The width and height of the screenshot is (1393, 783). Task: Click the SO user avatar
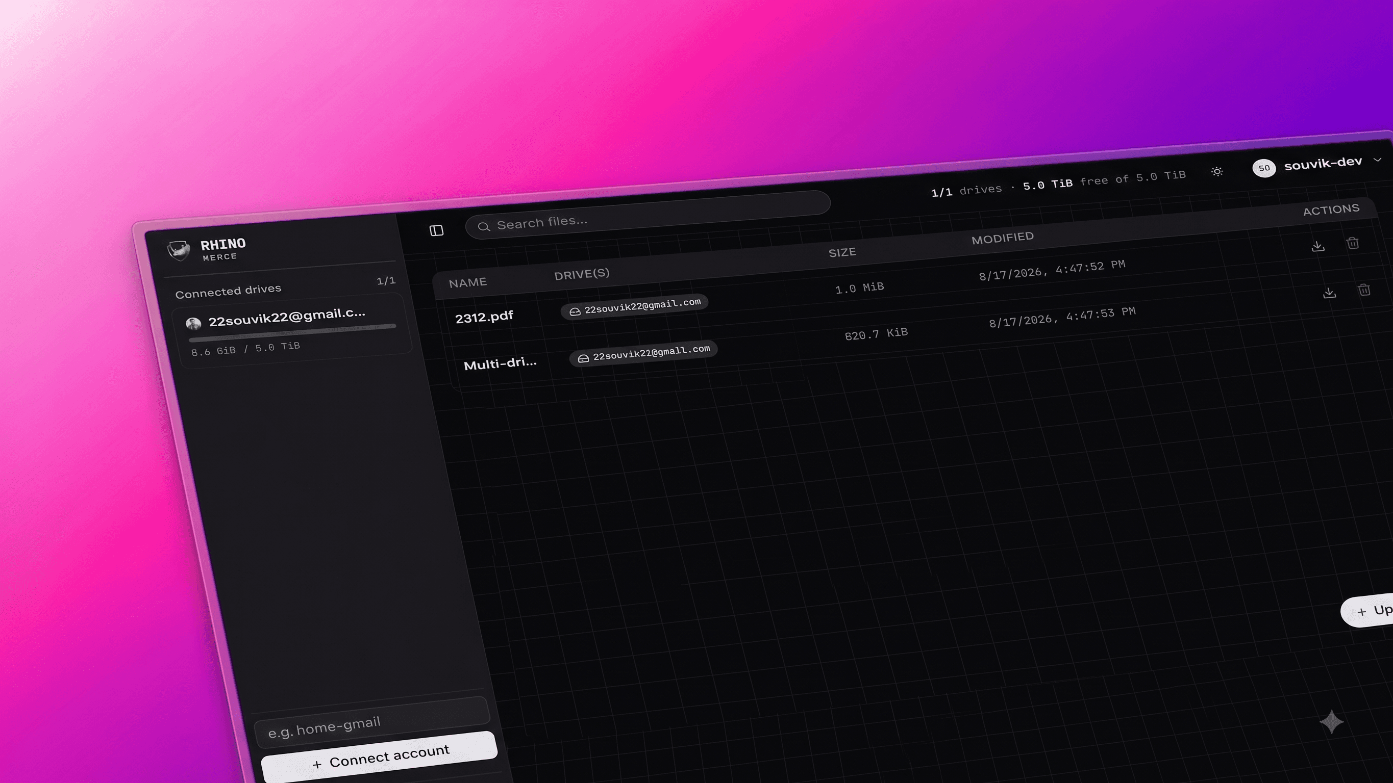click(x=1264, y=168)
